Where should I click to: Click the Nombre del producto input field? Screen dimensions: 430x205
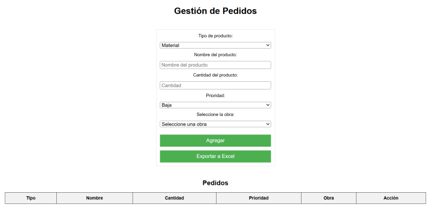tap(215, 65)
